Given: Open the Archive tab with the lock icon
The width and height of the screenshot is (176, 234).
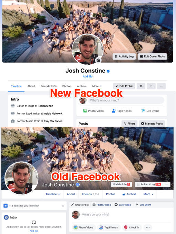Looking at the screenshot, I should (129, 194).
